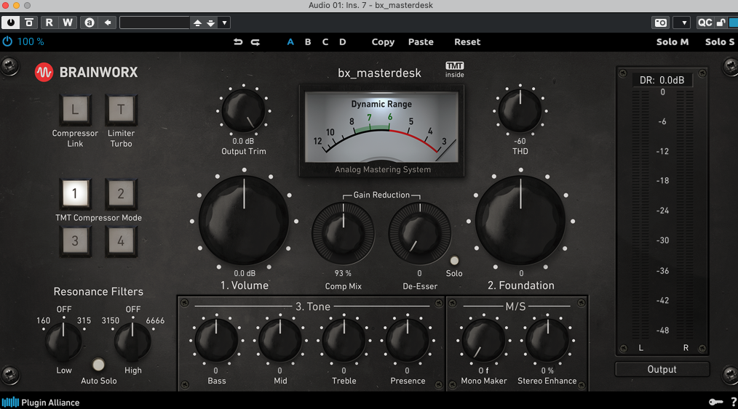Select TMT Compressor Mode 3
The image size is (738, 409).
pyautogui.click(x=75, y=241)
